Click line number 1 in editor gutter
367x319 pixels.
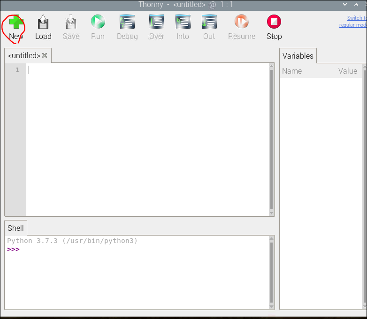[17, 70]
